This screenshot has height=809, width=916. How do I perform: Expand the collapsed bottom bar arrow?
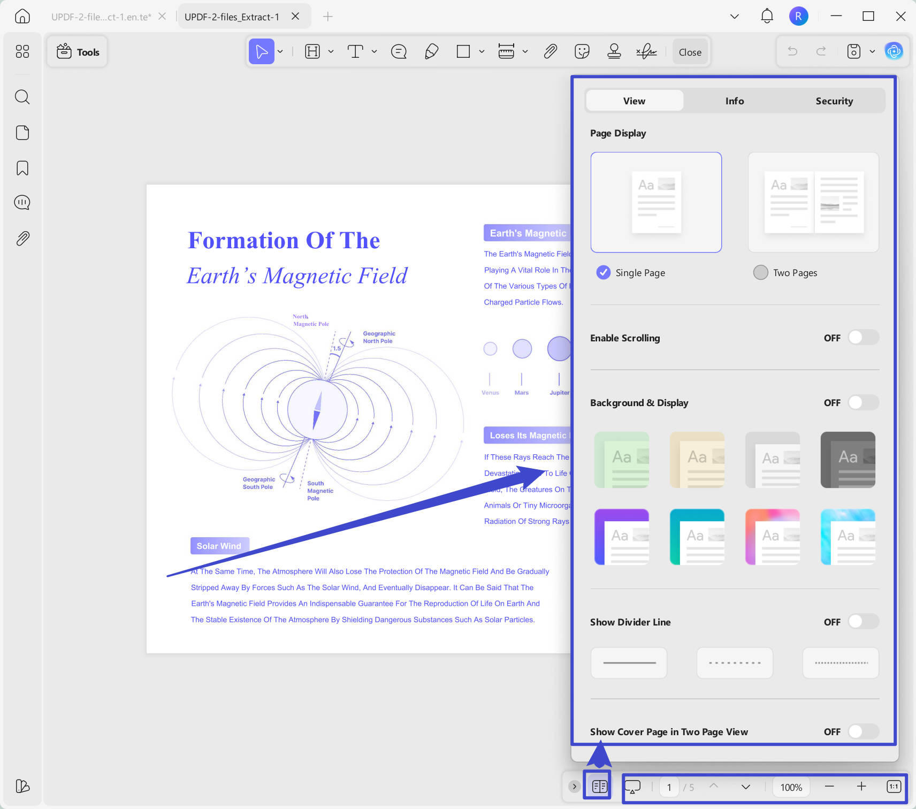pos(574,787)
